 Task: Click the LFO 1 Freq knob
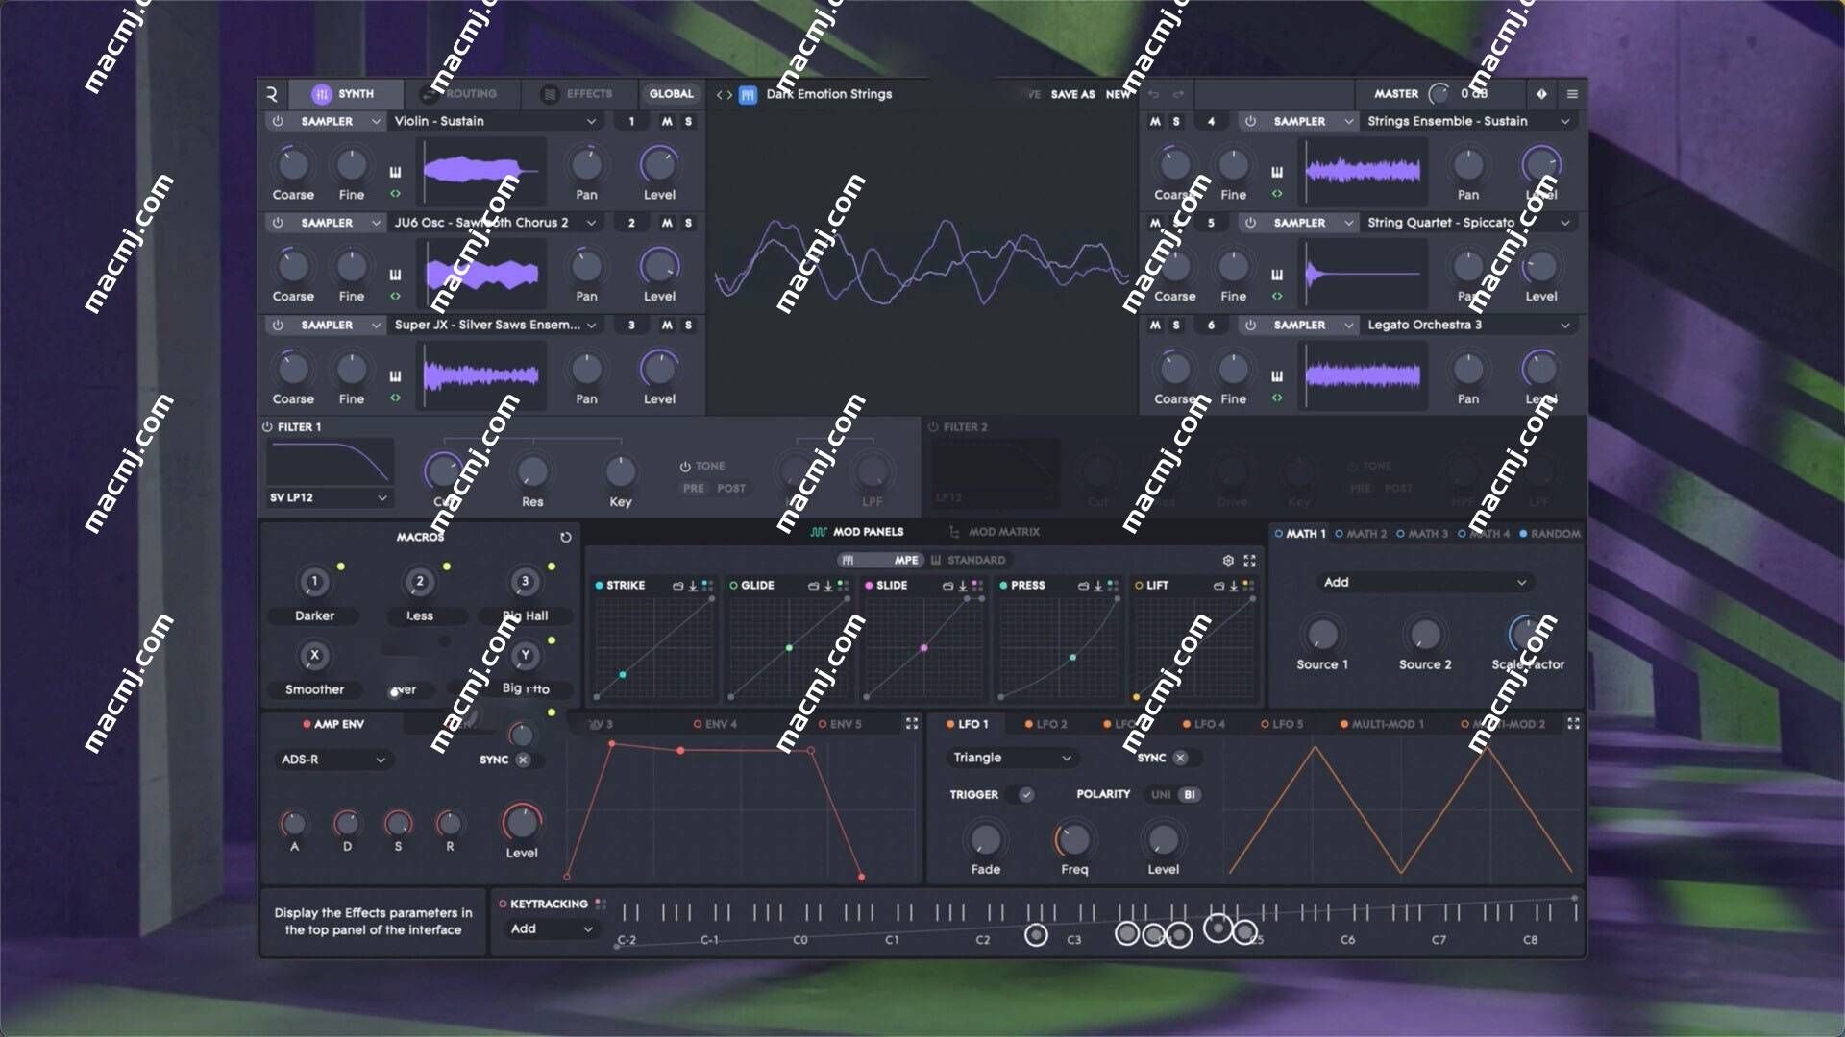point(1073,839)
